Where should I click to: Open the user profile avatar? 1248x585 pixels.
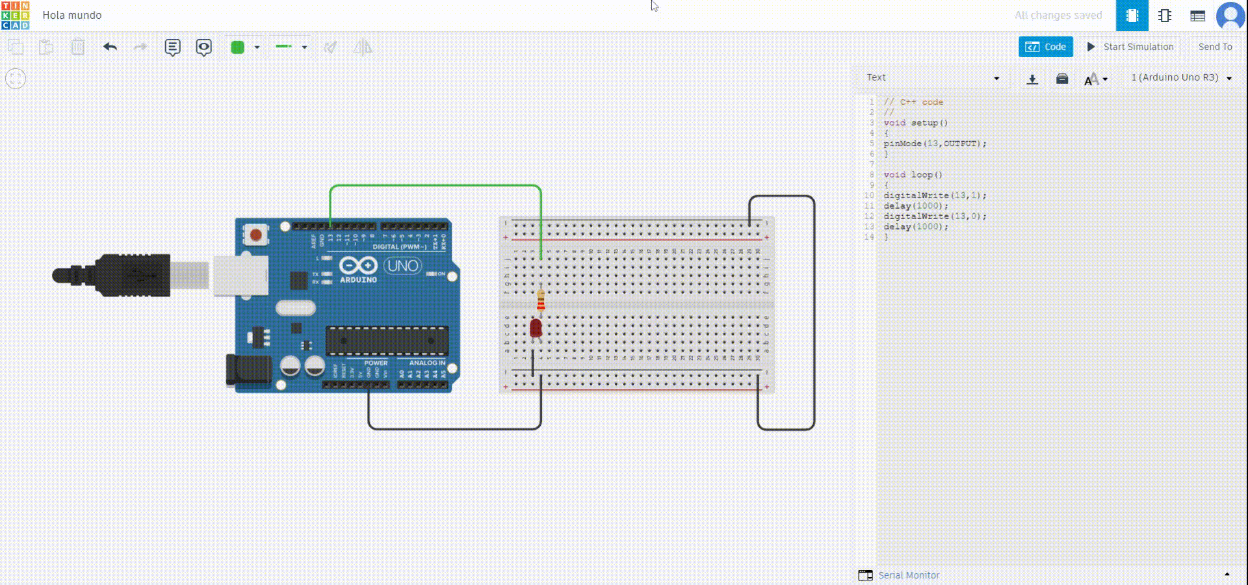point(1230,16)
